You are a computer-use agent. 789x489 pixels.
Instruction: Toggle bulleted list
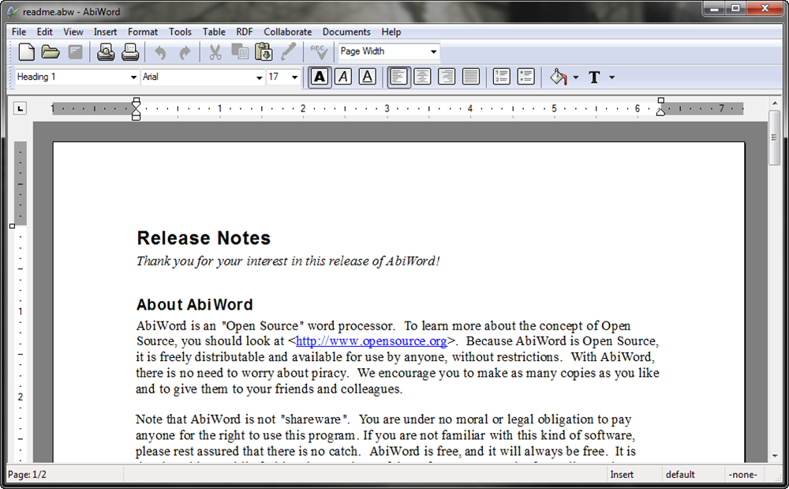pos(525,77)
